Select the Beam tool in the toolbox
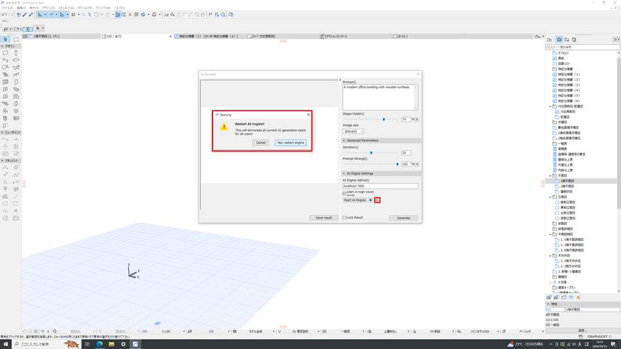Viewport: 621px width, 349px height. tap(6, 60)
